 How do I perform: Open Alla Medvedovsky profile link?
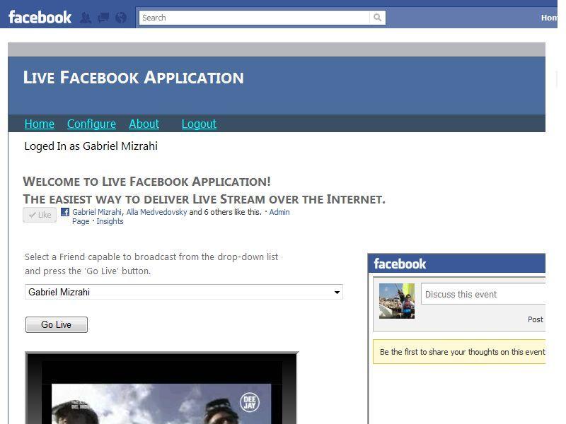point(156,212)
